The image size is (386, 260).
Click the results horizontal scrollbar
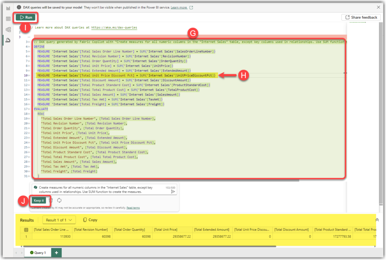click(150, 246)
